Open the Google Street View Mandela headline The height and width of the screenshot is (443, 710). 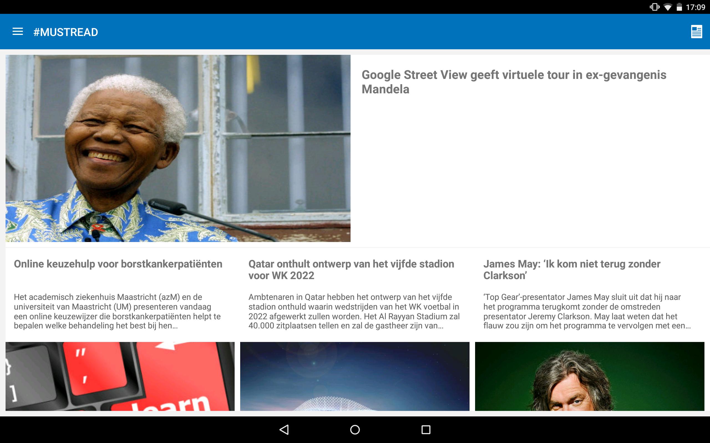coord(514,82)
